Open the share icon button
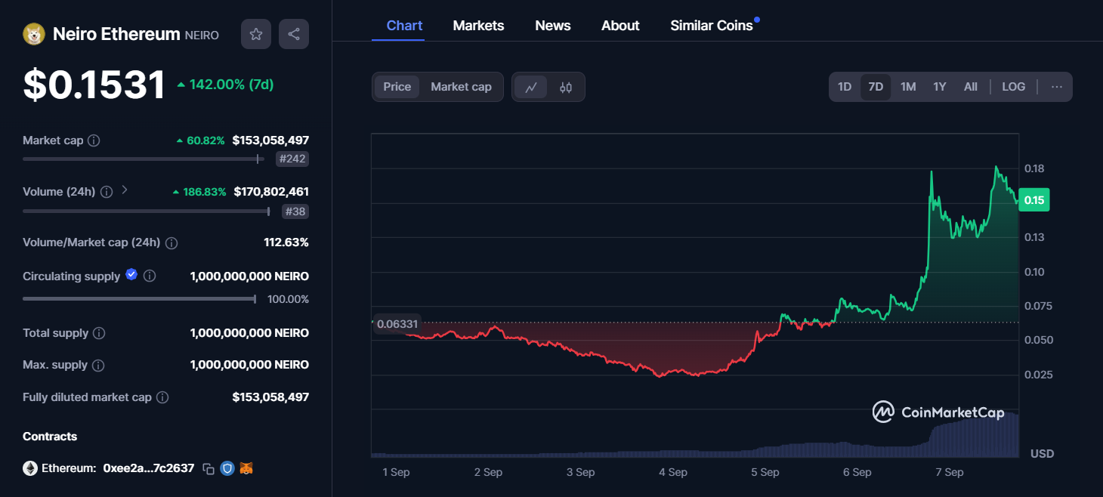The height and width of the screenshot is (497, 1103). [294, 34]
